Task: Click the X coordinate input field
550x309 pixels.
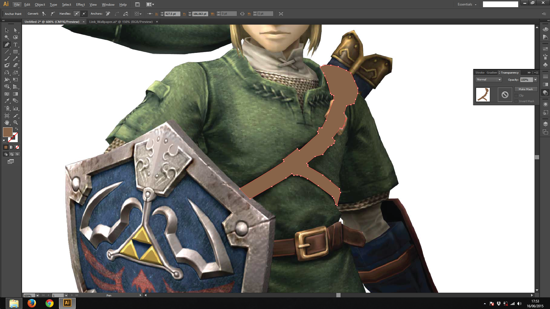Action: 172,14
